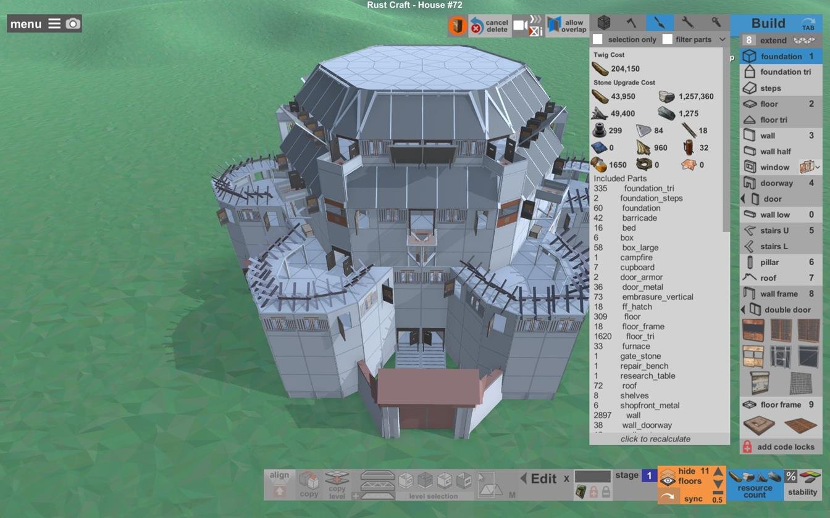Select the floor build piece
This screenshot has width=830, height=518.
click(781, 104)
